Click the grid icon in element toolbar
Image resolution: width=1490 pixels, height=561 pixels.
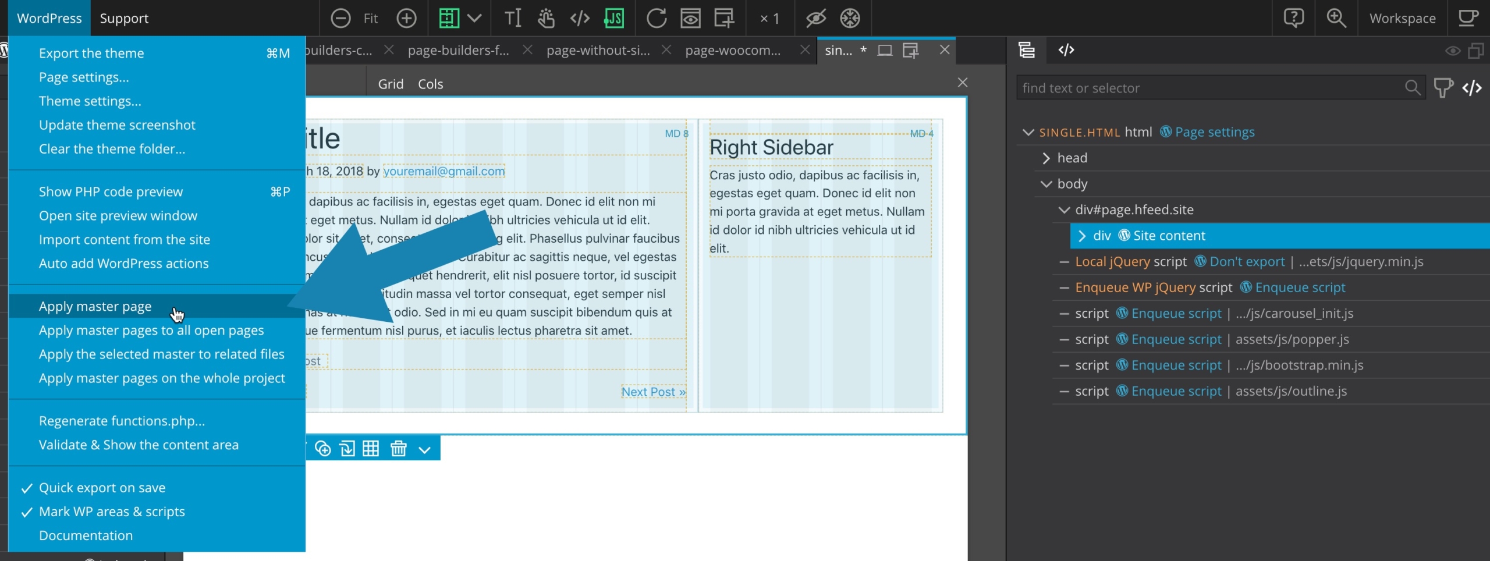point(371,449)
